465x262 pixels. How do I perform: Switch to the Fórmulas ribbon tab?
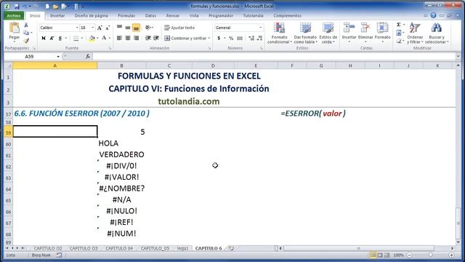(x=126, y=15)
